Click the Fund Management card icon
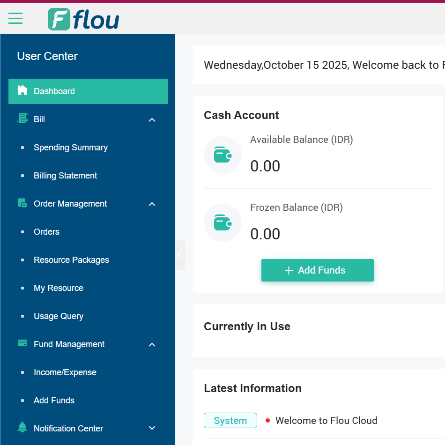The image size is (445, 445). (x=22, y=343)
